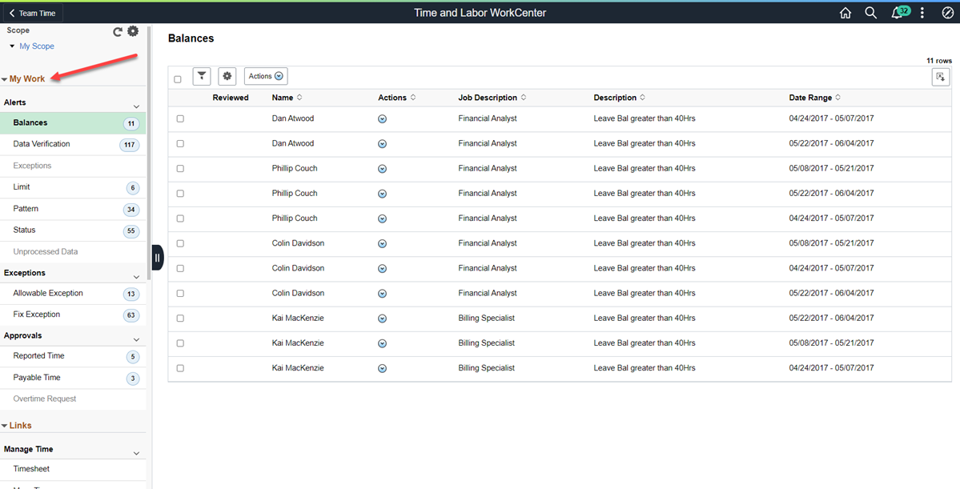Open actions icon for Phillip Couch 05/08/2017 row
Viewport: 960px width, 489px height.
(382, 169)
